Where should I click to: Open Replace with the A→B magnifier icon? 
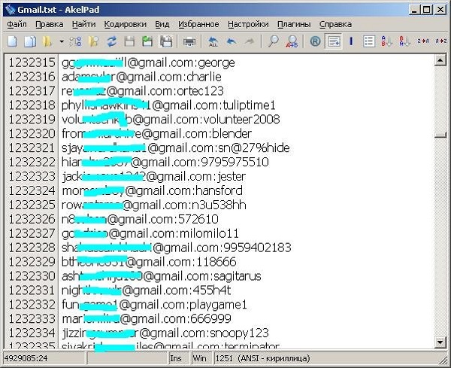pos(292,41)
